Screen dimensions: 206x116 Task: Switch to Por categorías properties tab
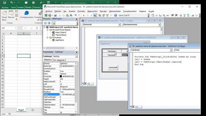tap(59, 60)
